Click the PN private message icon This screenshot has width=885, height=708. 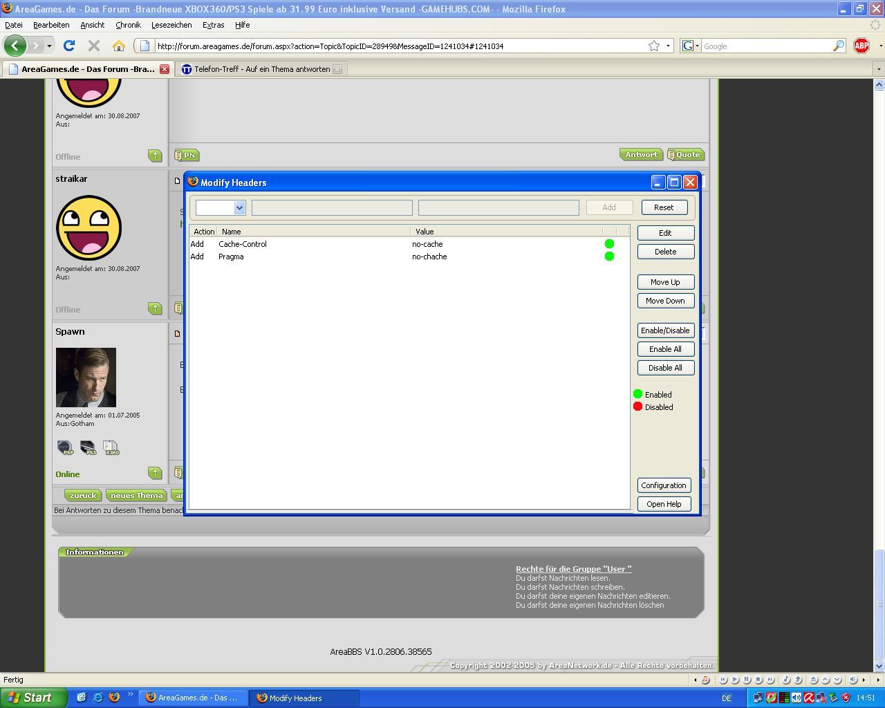(x=186, y=155)
